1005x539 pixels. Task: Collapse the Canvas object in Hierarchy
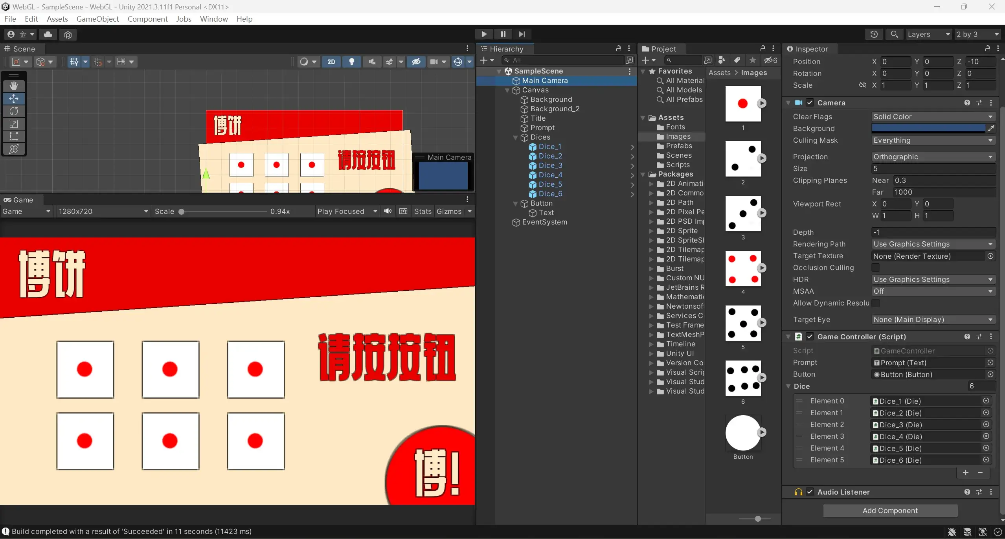click(x=507, y=90)
